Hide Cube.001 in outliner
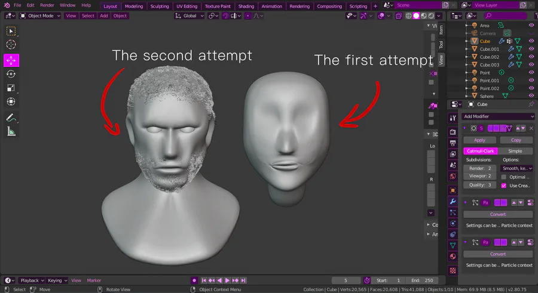This screenshot has height=293, width=538. [531, 49]
